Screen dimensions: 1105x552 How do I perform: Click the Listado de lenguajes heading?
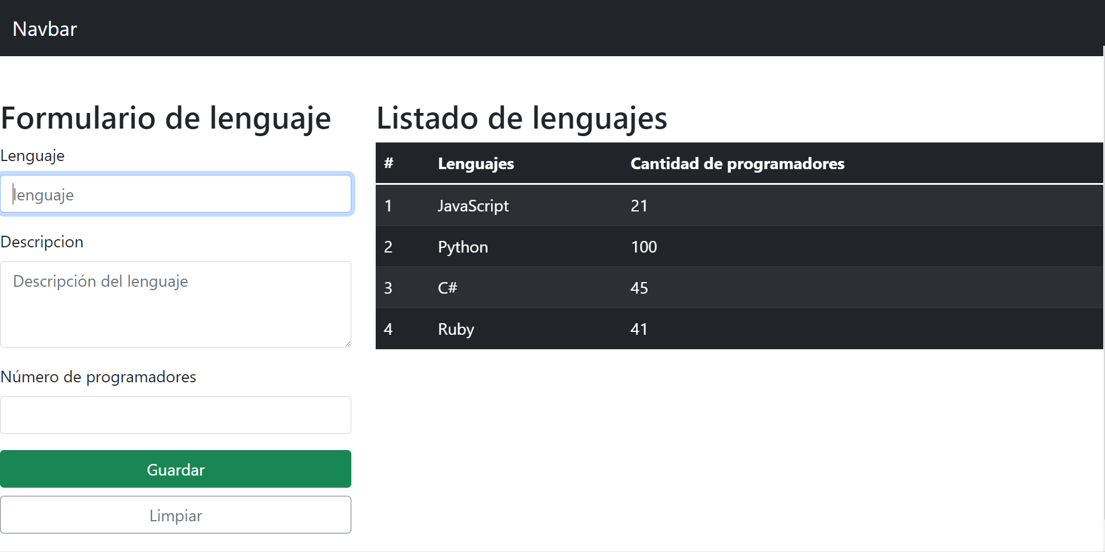tap(522, 118)
